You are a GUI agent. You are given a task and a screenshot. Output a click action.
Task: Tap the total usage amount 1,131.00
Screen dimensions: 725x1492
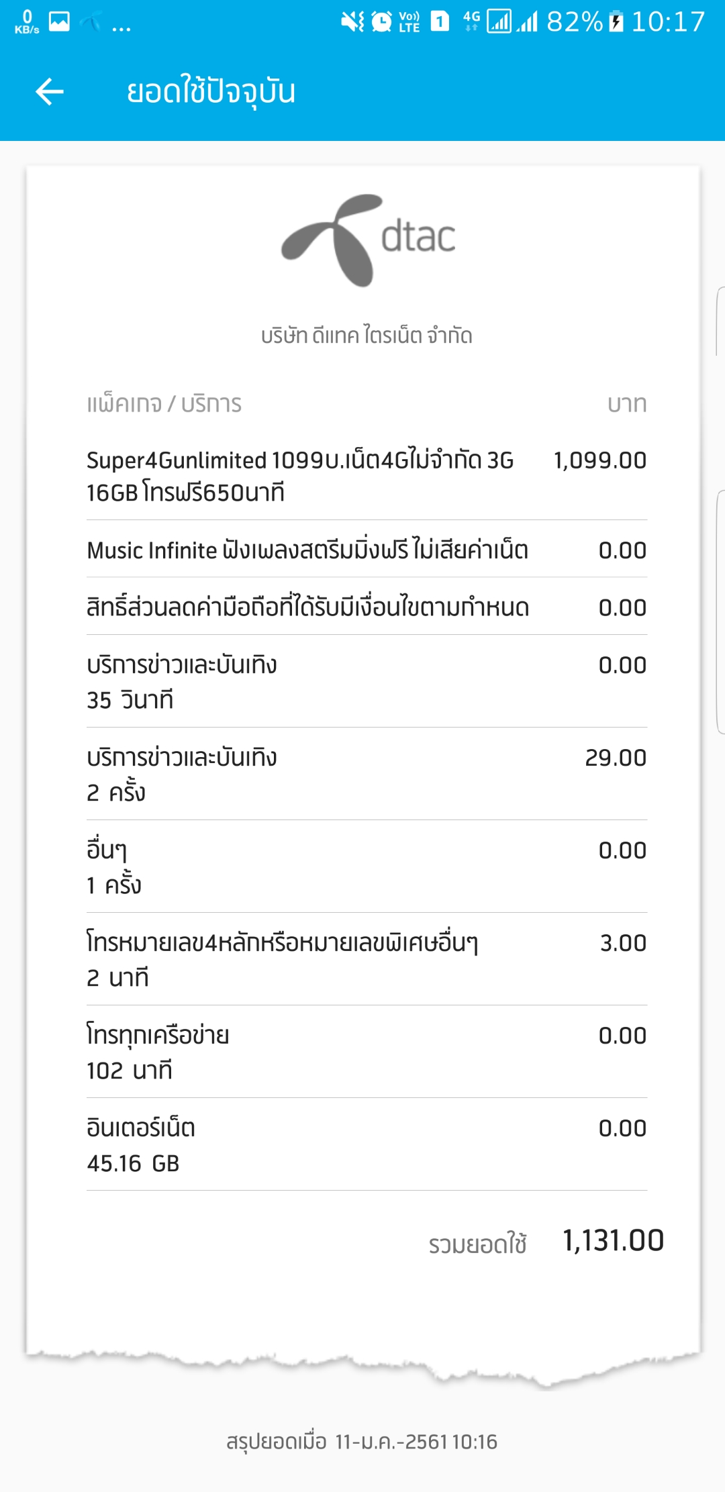[612, 1241]
